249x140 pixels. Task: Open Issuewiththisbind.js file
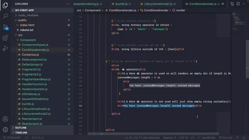(42, 99)
